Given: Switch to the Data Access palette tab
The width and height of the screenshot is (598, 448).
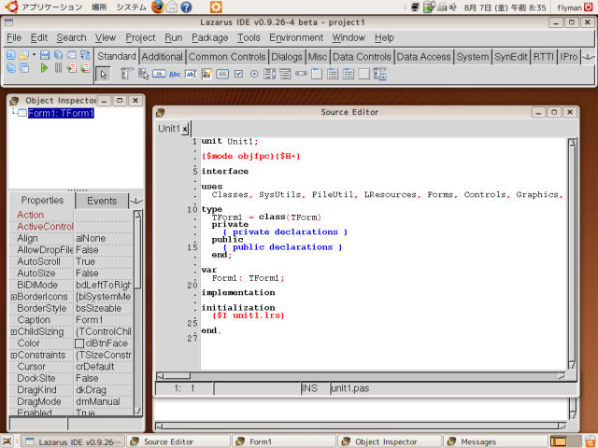Looking at the screenshot, I should (x=423, y=57).
